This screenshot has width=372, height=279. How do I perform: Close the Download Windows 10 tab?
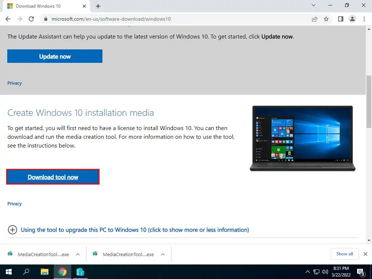(x=84, y=6)
